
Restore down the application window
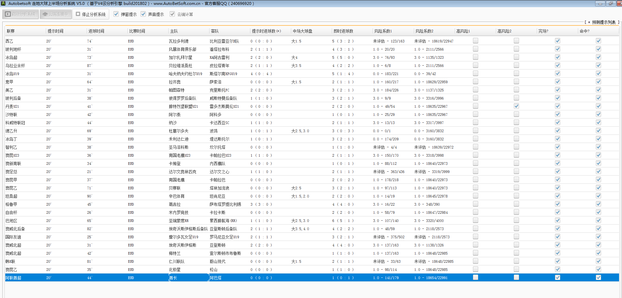tap(611, 4)
